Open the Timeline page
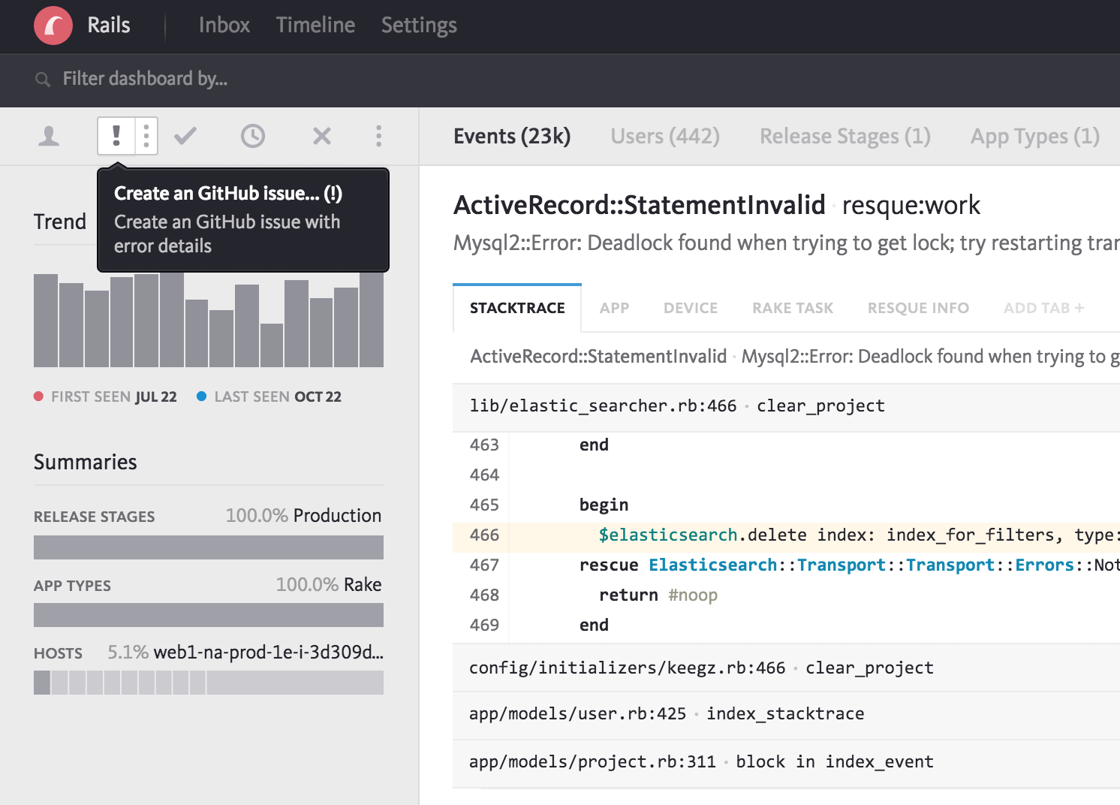The width and height of the screenshot is (1120, 805). point(315,26)
